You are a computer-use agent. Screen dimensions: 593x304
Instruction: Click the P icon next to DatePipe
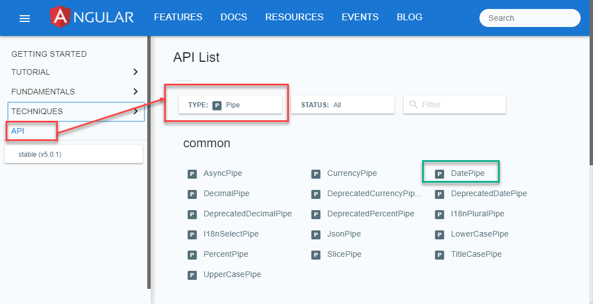pos(440,174)
